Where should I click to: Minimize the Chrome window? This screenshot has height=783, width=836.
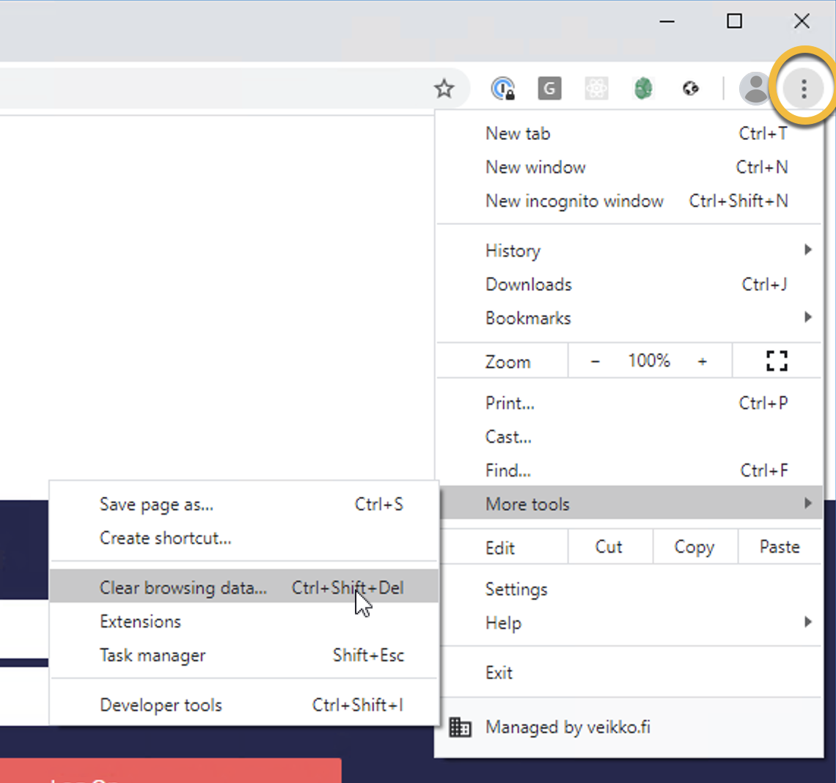667,21
